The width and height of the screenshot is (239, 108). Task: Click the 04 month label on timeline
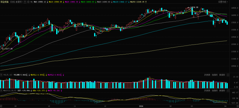[226, 106]
